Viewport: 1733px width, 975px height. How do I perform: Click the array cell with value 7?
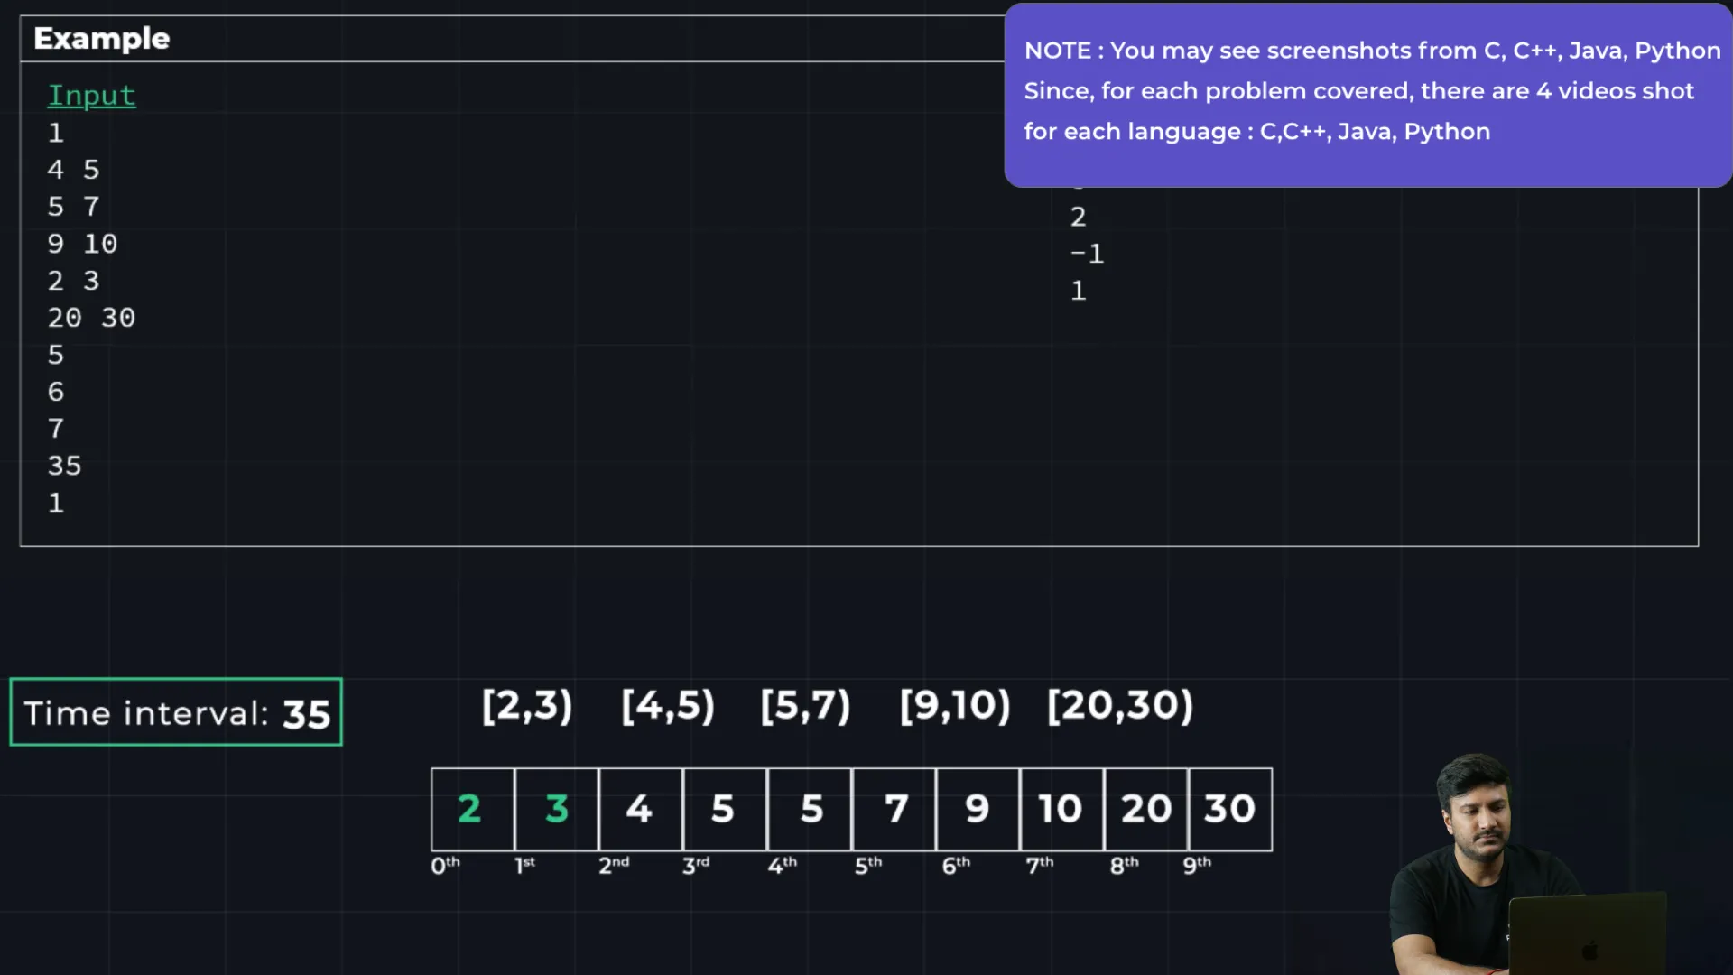pyautogui.click(x=894, y=809)
